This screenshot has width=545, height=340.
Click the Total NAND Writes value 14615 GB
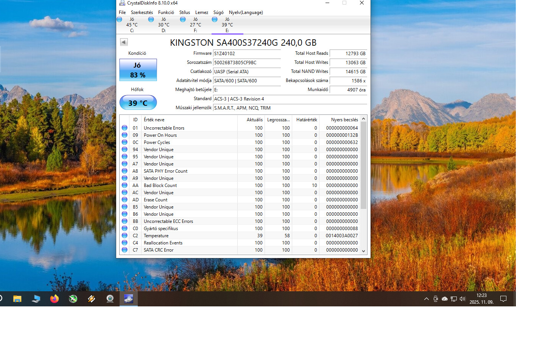[348, 72]
